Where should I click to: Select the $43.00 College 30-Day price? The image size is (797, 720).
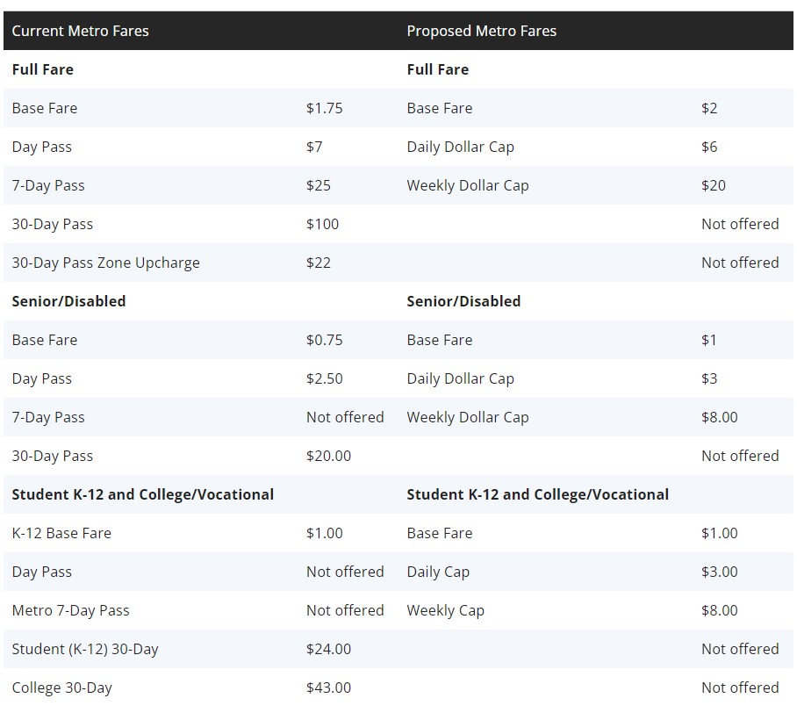tap(328, 688)
